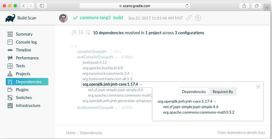Click Home in the breadcrumb
Viewport: 272px width, 139px height.
point(71,133)
